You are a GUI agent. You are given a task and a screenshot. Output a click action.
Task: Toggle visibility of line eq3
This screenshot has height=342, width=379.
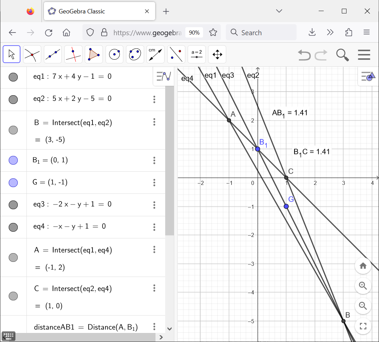point(13,205)
